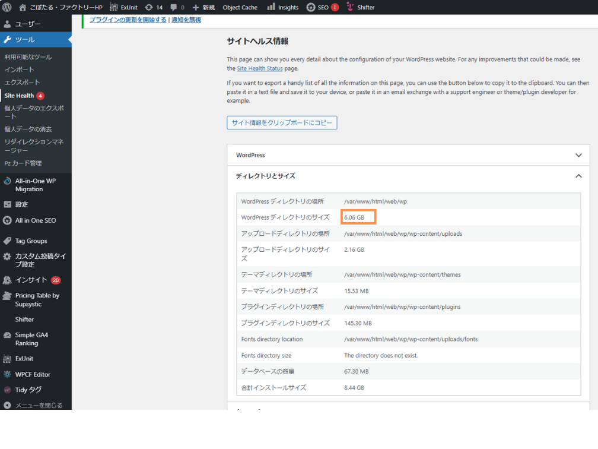Image resolution: width=598 pixels, height=449 pixels.
Task: Click the Fonts directory location label
Action: pos(272,339)
